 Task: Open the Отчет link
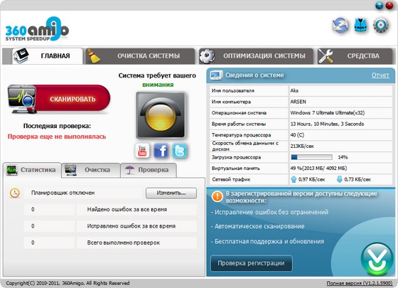tap(380, 75)
